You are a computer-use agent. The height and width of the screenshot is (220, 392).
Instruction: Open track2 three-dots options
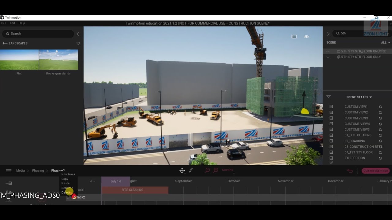(69, 197)
